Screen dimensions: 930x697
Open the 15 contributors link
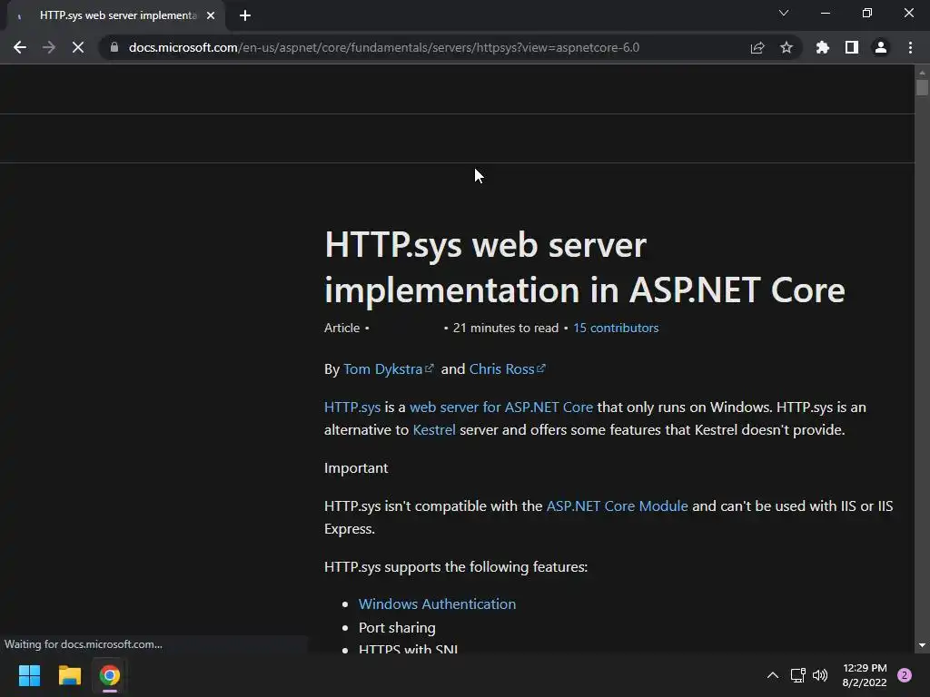(x=616, y=328)
